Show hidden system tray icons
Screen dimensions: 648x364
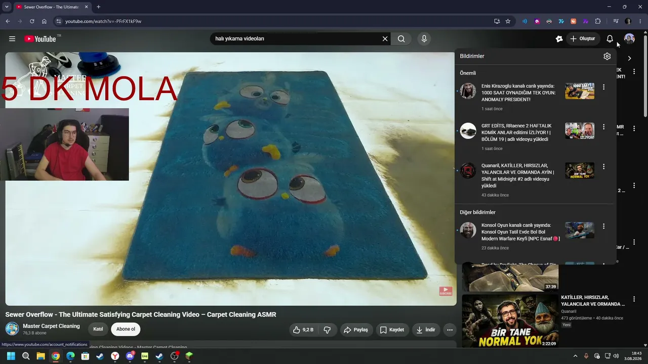pyautogui.click(x=575, y=356)
